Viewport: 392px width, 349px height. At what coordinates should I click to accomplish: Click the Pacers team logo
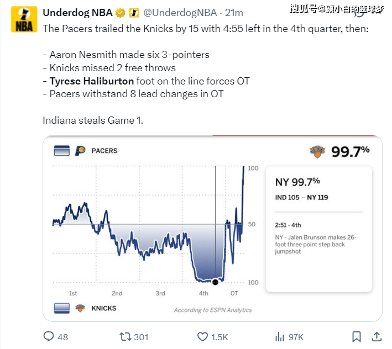tap(80, 151)
